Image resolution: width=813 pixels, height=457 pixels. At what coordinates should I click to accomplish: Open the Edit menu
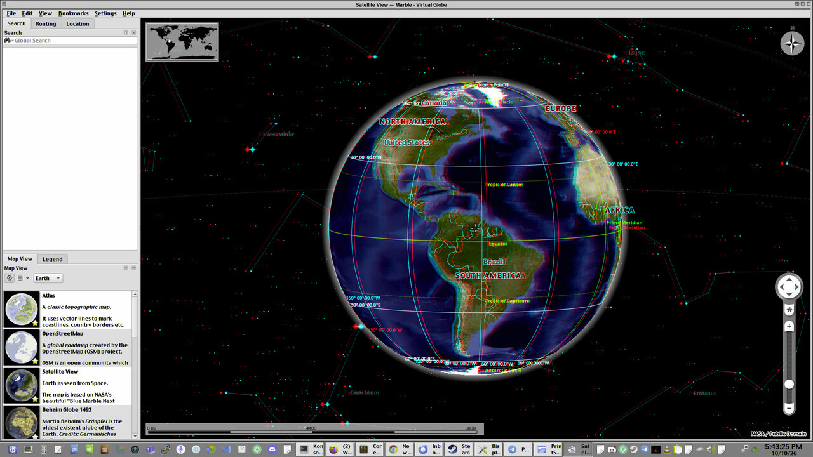(x=27, y=13)
